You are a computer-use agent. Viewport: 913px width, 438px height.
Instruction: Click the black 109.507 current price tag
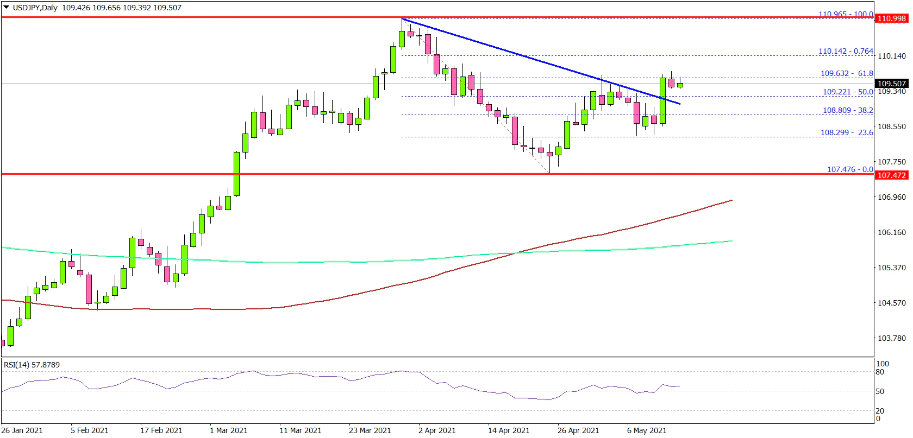892,83
